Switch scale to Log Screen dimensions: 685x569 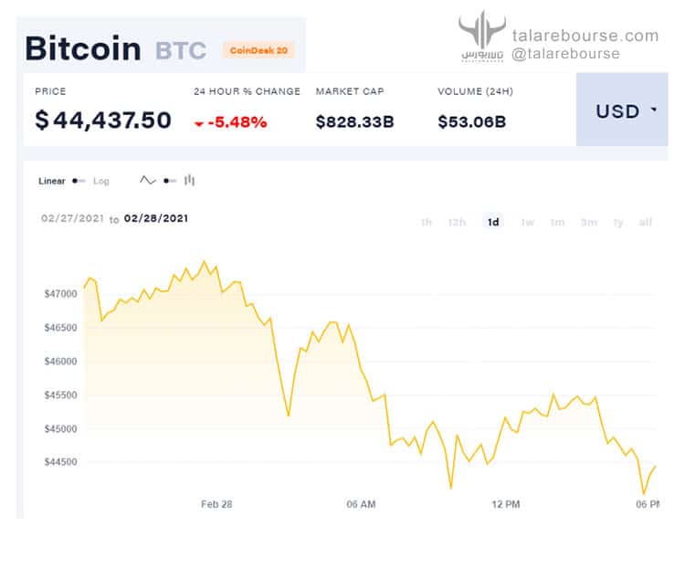(100, 181)
